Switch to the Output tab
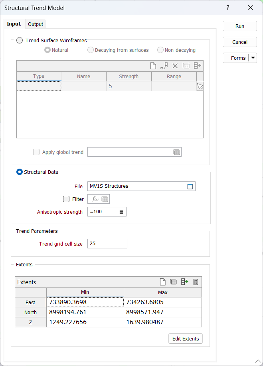The height and width of the screenshot is (366, 263). tap(35, 24)
